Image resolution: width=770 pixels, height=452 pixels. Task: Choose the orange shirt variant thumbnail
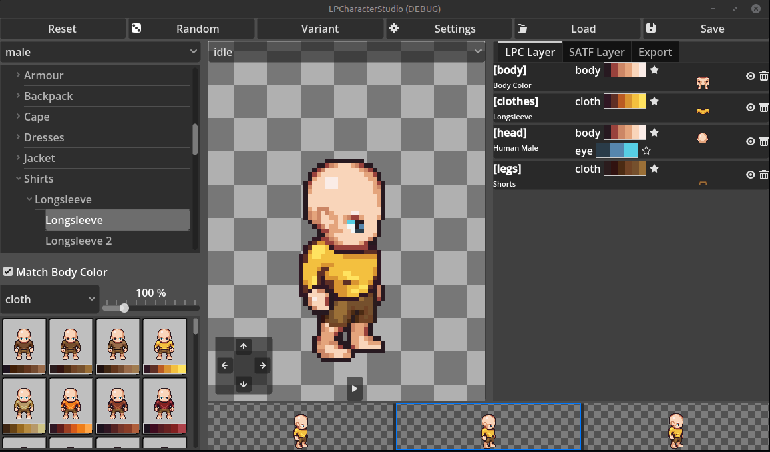[71, 406]
